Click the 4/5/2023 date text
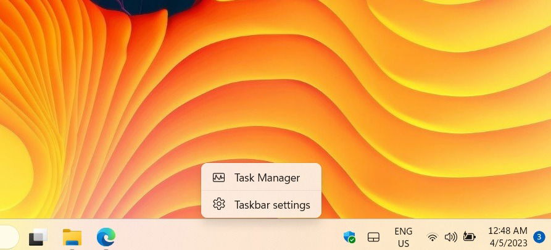 pos(508,243)
